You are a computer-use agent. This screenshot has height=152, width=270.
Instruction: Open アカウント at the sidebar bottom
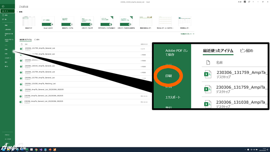[x=7, y=135]
